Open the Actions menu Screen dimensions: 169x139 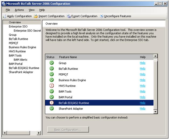click(19, 10)
